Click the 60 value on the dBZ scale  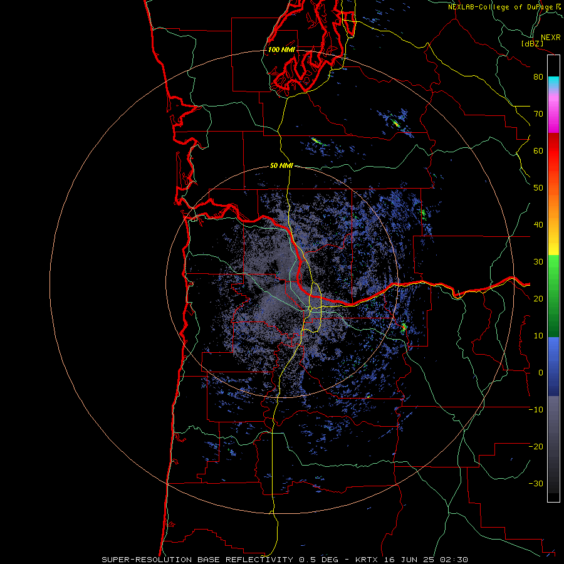tap(538, 151)
